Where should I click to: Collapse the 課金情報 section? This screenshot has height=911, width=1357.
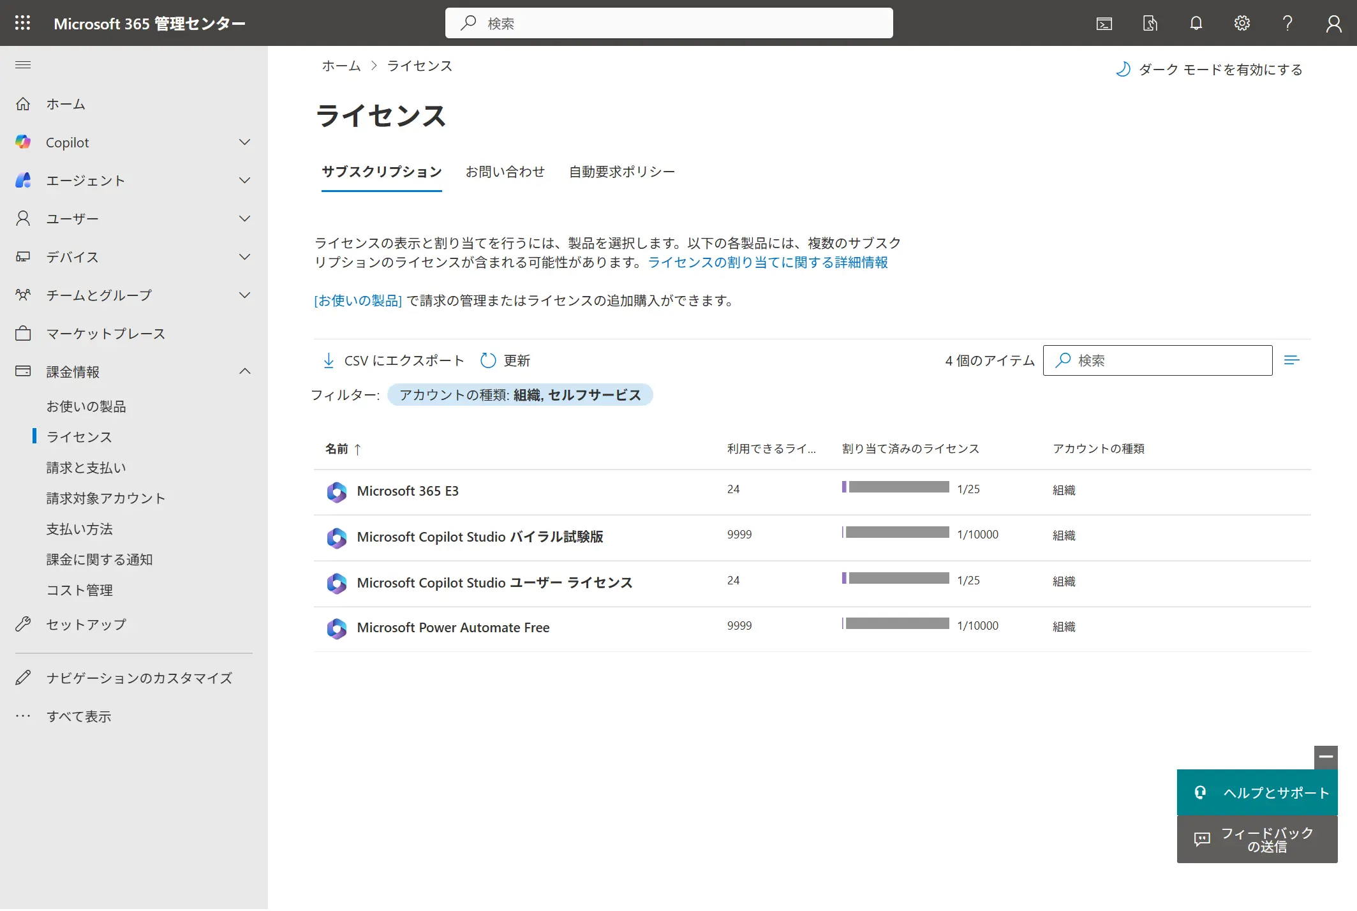pyautogui.click(x=244, y=372)
